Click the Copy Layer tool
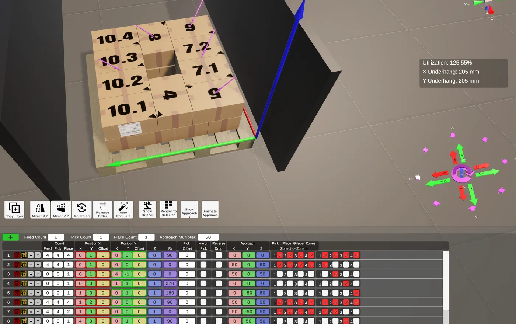The height and width of the screenshot is (324, 516). click(x=14, y=209)
